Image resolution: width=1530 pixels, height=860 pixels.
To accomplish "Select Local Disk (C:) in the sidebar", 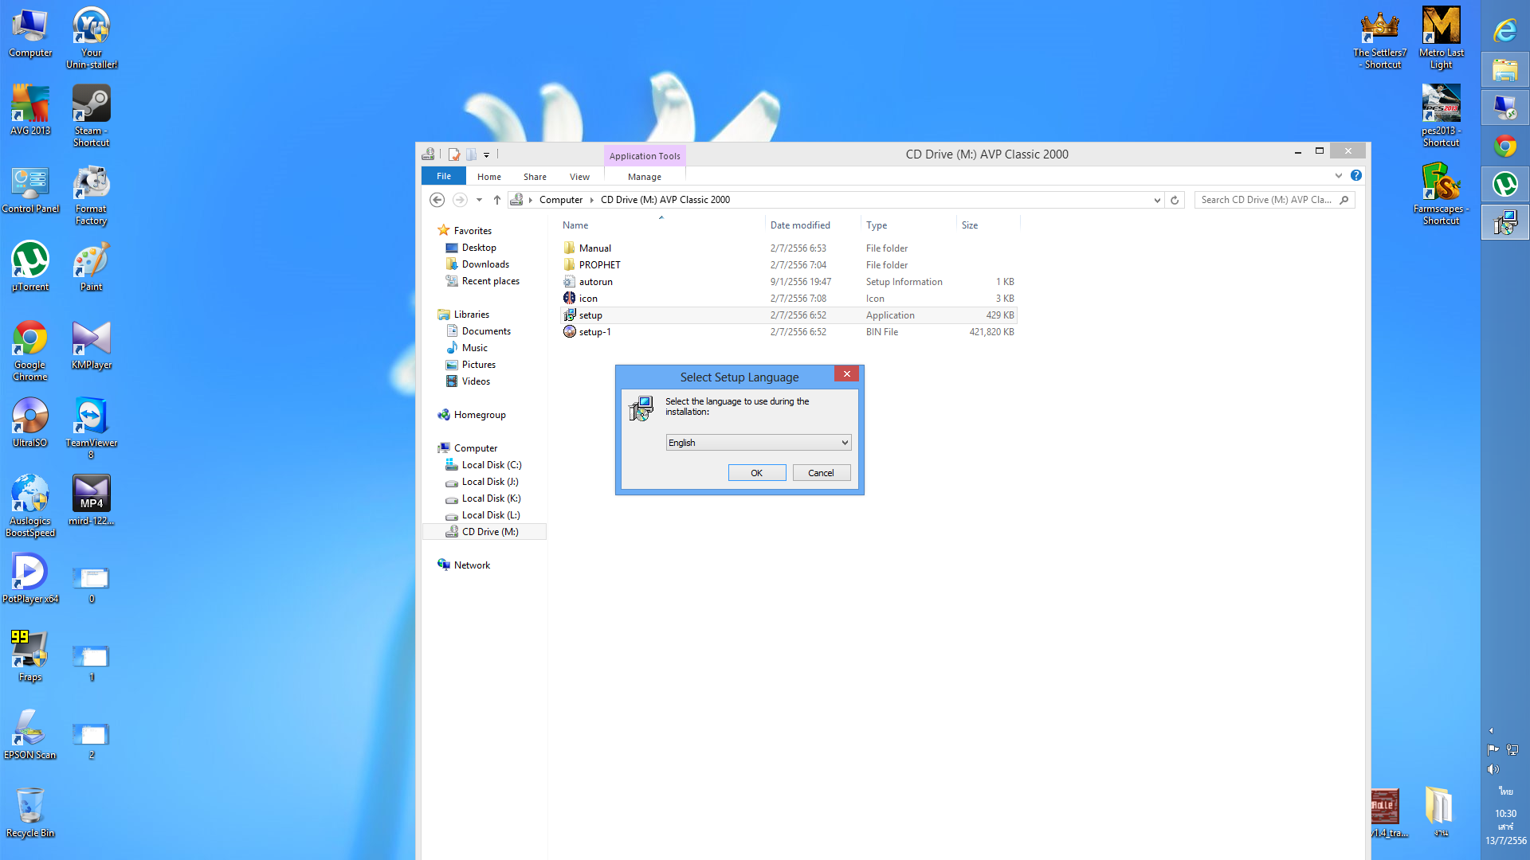I will [491, 465].
